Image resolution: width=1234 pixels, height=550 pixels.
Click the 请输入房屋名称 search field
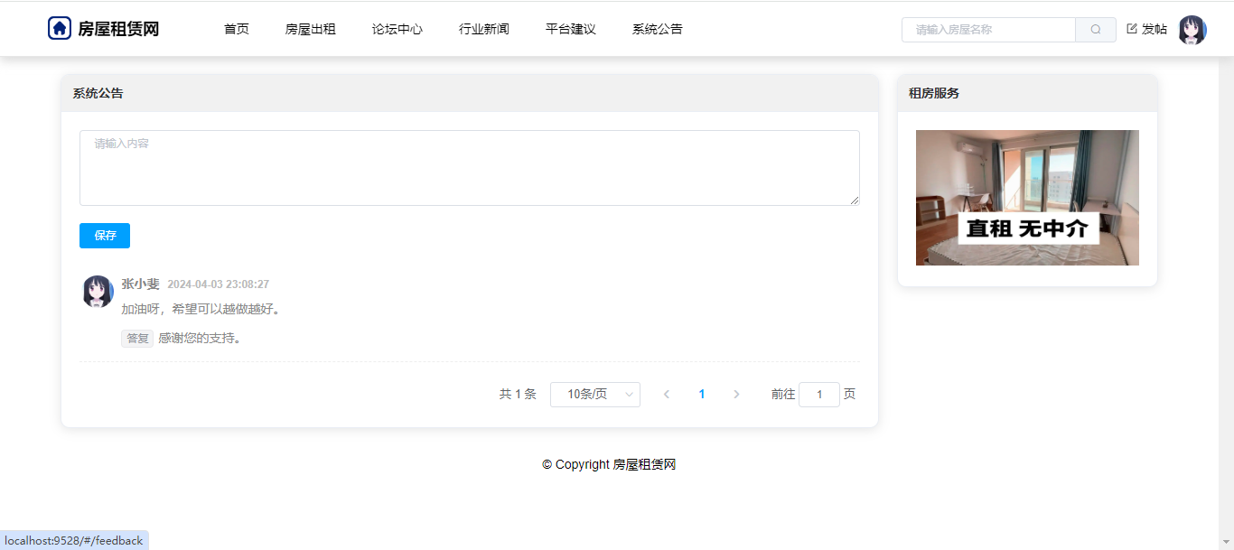point(988,30)
